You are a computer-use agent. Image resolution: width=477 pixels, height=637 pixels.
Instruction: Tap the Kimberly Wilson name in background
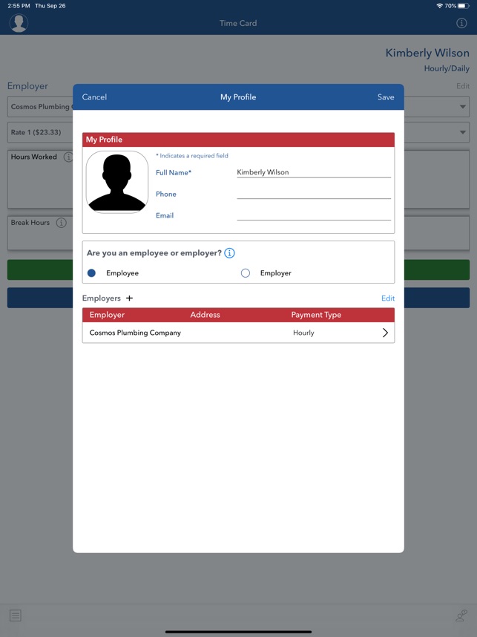(427, 53)
